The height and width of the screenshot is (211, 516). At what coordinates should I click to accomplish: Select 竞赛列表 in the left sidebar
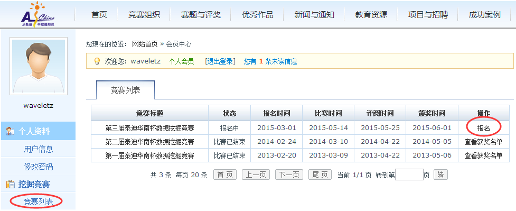pyautogui.click(x=38, y=201)
